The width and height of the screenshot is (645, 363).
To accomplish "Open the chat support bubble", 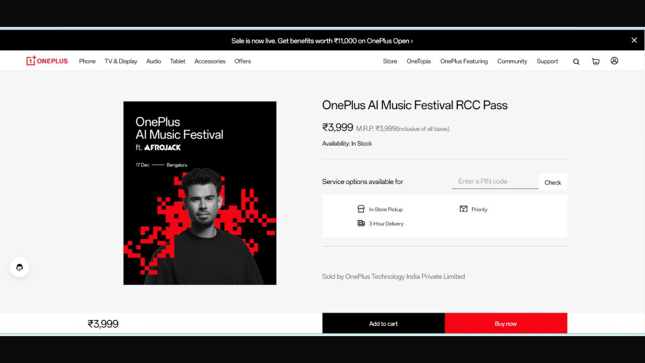I will (20, 267).
